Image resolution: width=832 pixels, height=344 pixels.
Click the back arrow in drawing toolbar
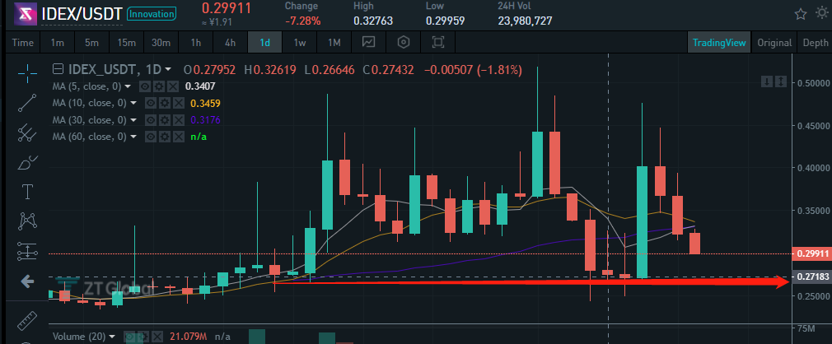[27, 281]
